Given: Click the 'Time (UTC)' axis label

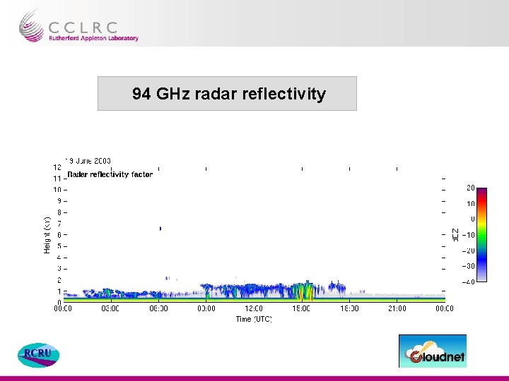Looking at the screenshot, I should pos(254,319).
